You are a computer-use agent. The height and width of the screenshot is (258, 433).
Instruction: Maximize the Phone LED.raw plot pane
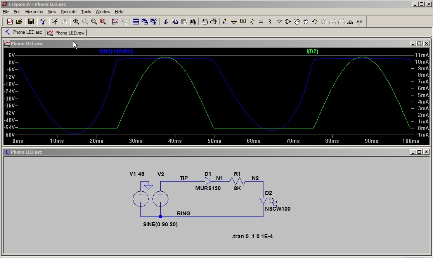(419, 43)
